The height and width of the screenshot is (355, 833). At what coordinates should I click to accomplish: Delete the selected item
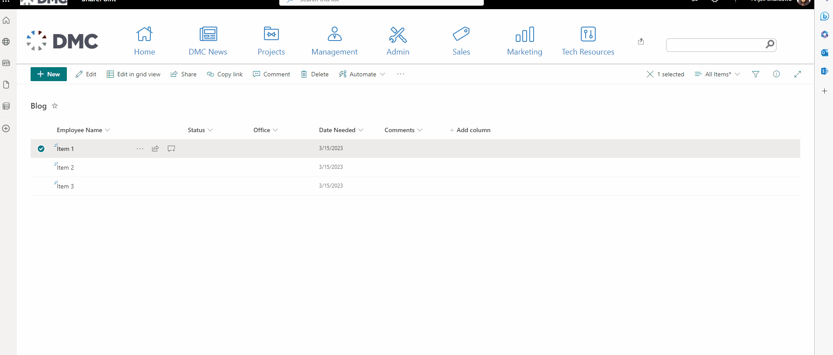315,74
